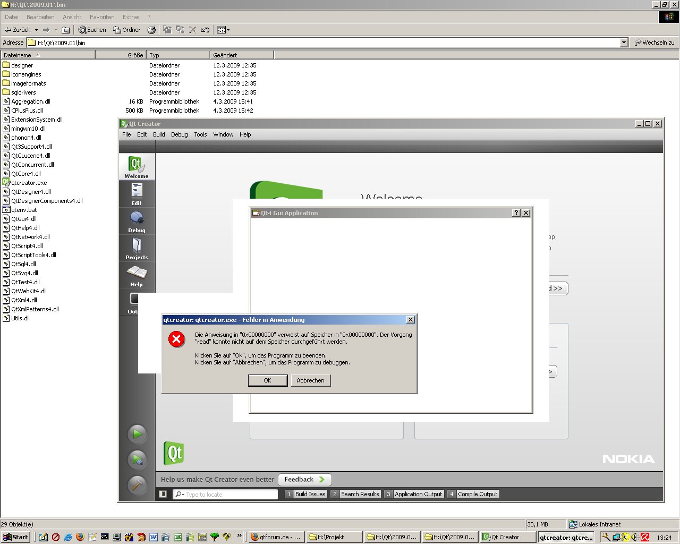Open the Welcome mode in Qt Creator

pyautogui.click(x=137, y=167)
